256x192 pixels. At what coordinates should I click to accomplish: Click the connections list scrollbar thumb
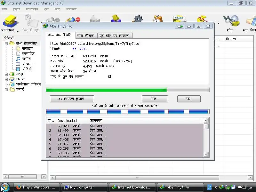[206, 126]
